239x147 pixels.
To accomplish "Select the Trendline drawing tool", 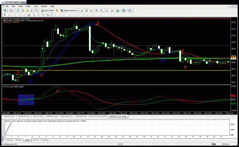I will (x=24, y=15).
